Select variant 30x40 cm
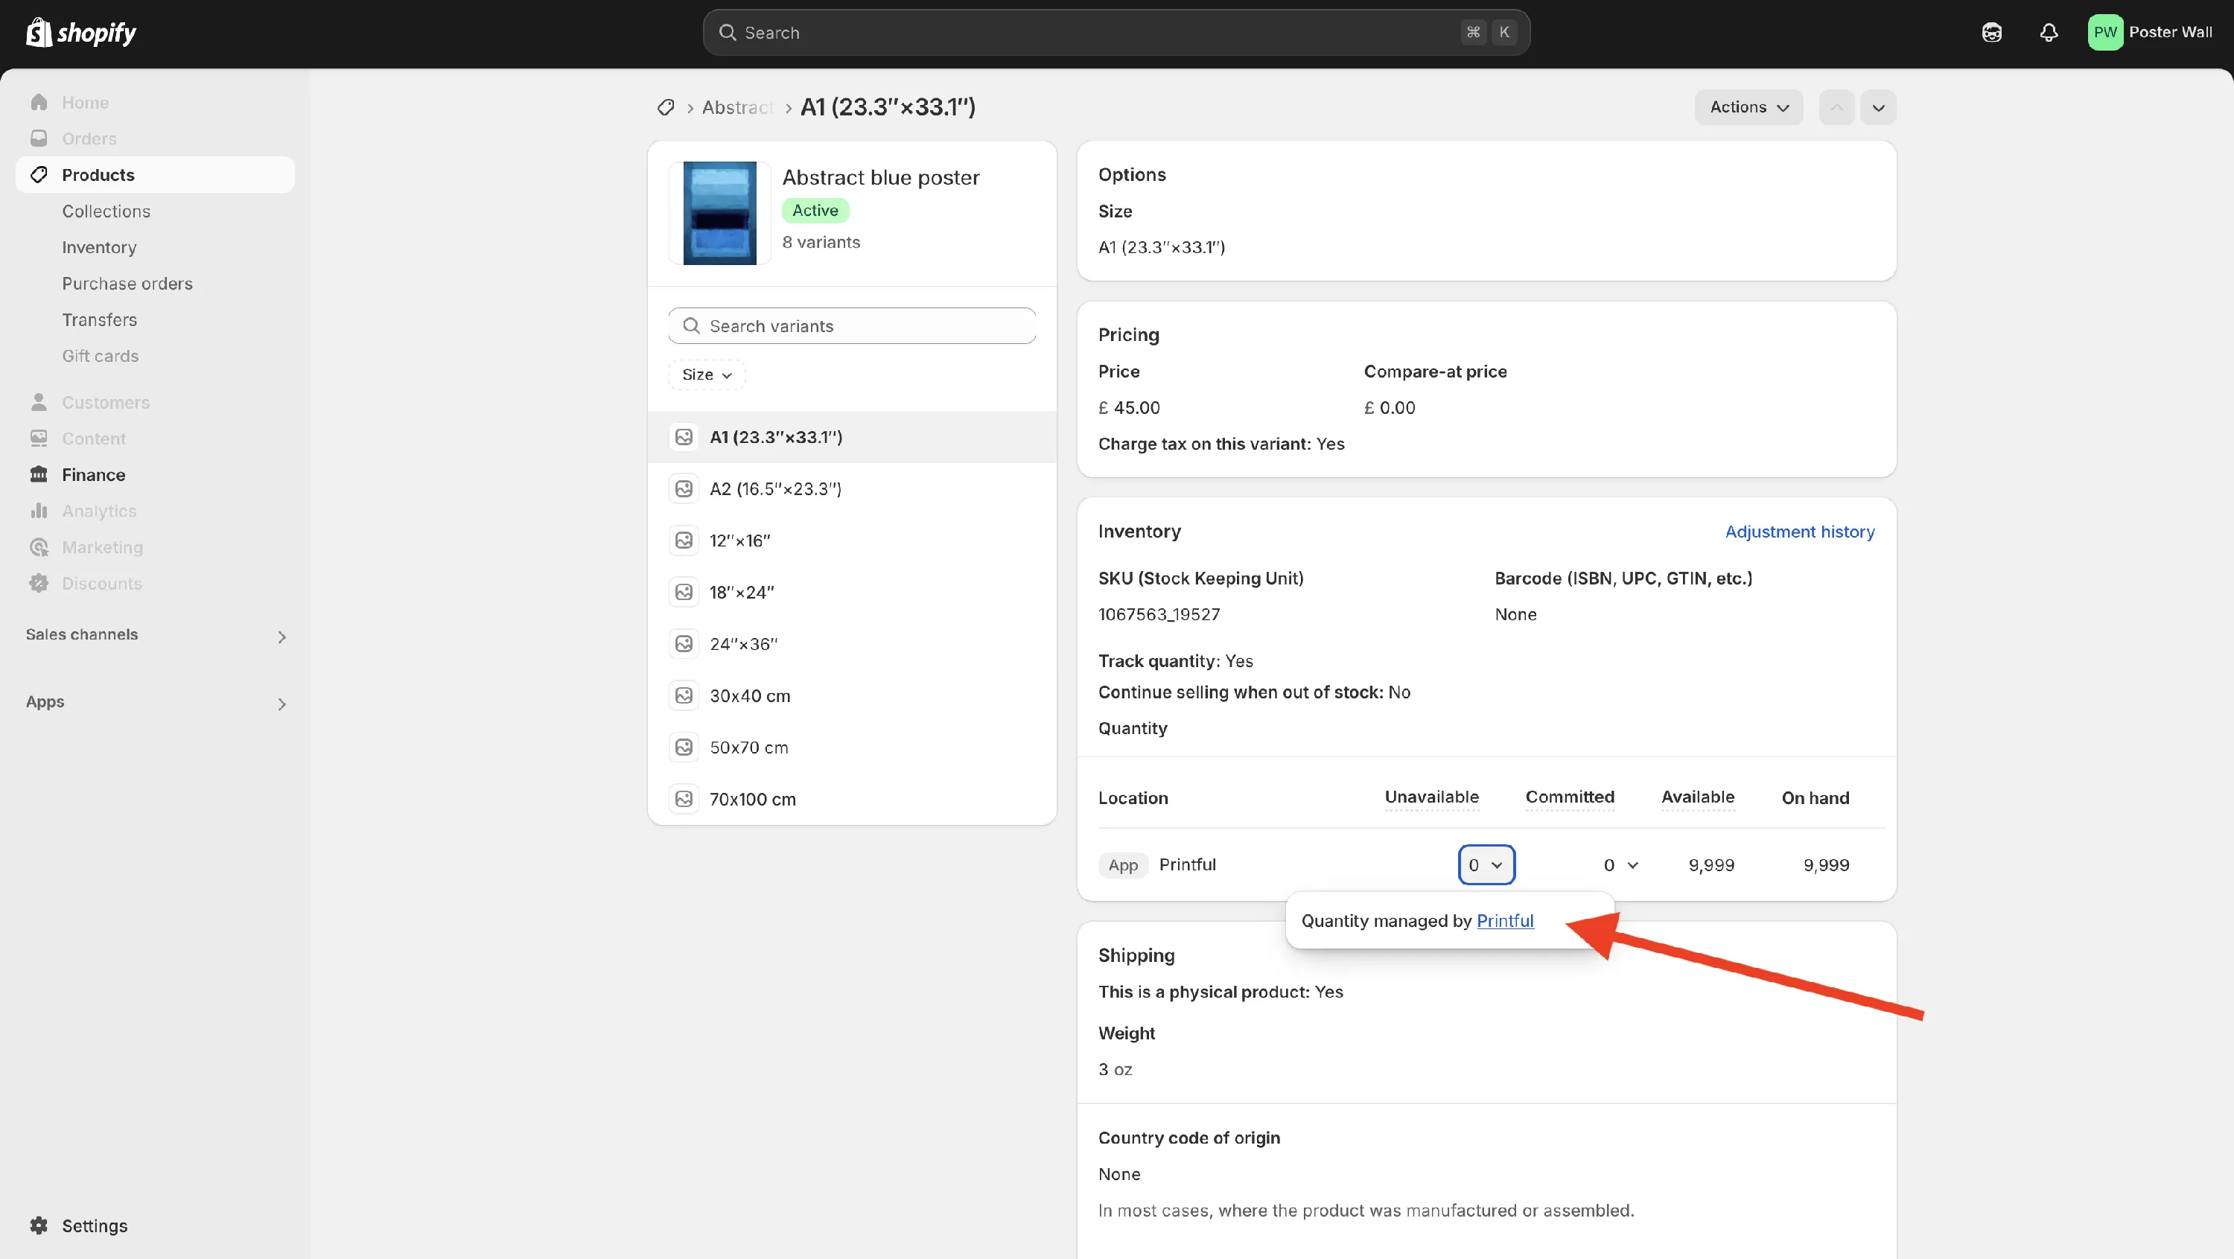 852,696
